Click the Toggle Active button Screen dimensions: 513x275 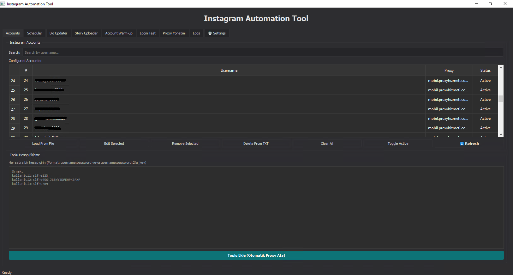click(398, 144)
